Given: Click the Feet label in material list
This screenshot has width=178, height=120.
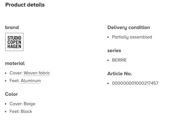Looking at the screenshot, I should click(15, 81).
